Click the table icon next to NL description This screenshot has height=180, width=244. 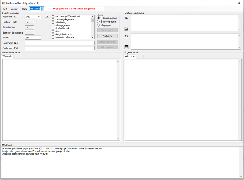127,29
